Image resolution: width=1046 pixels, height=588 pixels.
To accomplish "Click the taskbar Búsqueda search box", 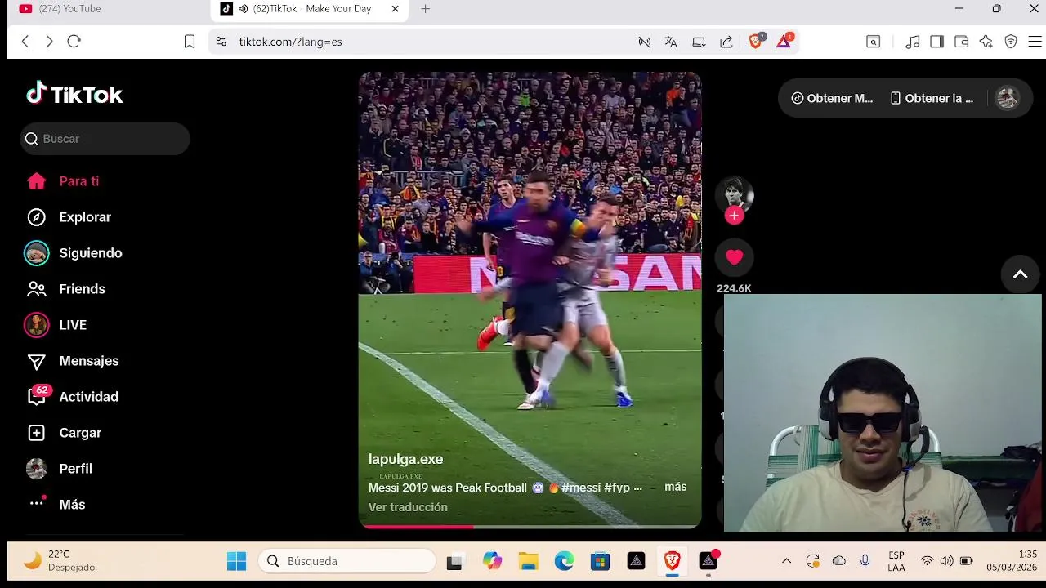I will [347, 561].
